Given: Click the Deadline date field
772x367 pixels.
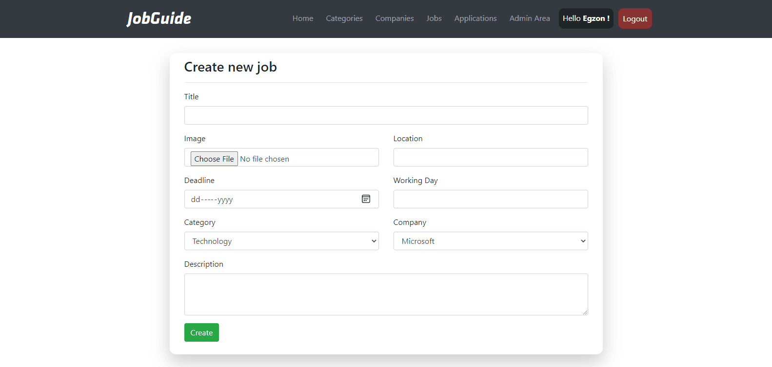Looking at the screenshot, I should 268,199.
